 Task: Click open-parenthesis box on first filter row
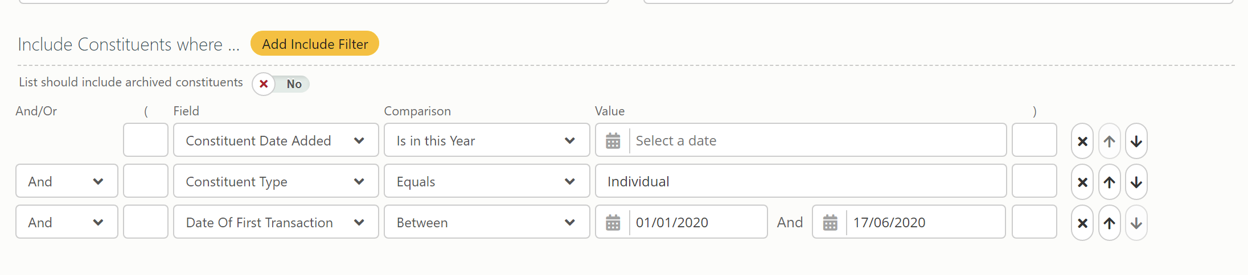[146, 140]
